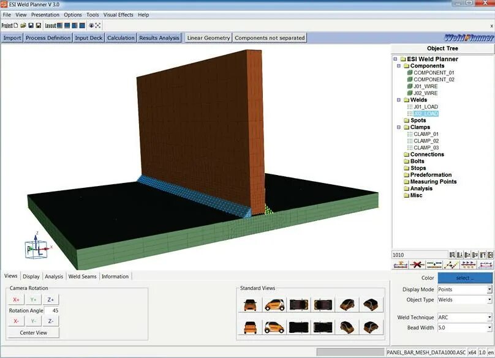Image resolution: width=495 pixels, height=358 pixels.
Task: Rotate camera with X+ button
Action: point(16,300)
